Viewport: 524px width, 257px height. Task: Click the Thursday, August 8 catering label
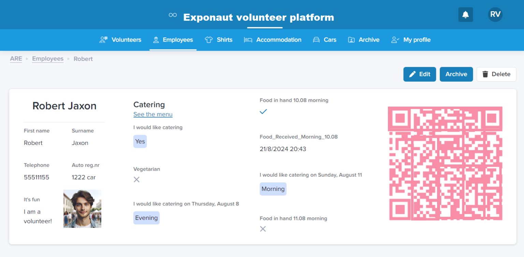[186, 204]
